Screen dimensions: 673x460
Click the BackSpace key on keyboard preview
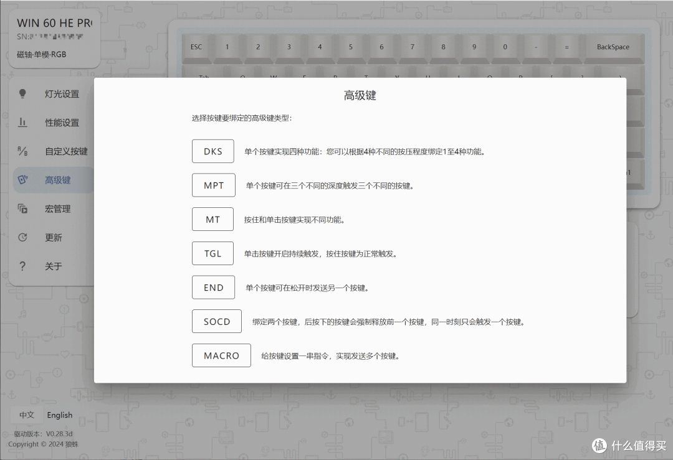(x=613, y=47)
